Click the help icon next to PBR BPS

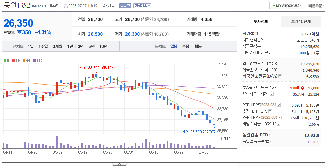click(x=280, y=117)
